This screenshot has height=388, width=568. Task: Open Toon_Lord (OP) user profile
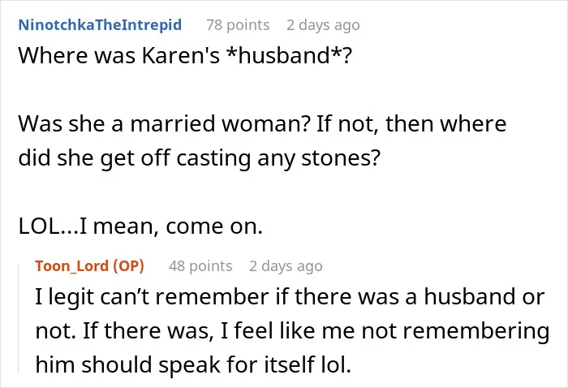tap(89, 266)
